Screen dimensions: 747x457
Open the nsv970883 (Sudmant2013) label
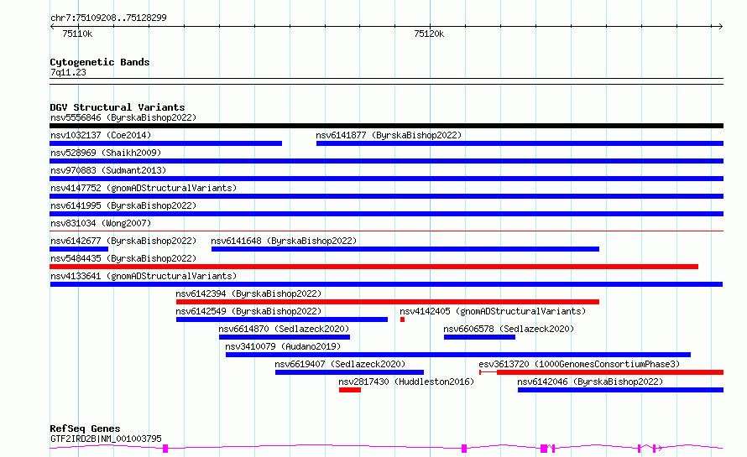[x=108, y=170]
